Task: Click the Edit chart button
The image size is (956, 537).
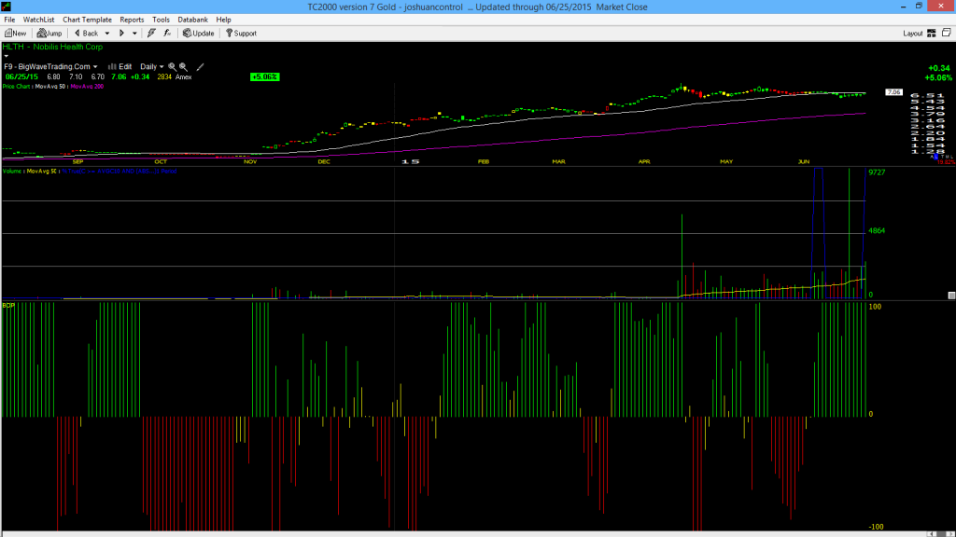Action: click(120, 67)
